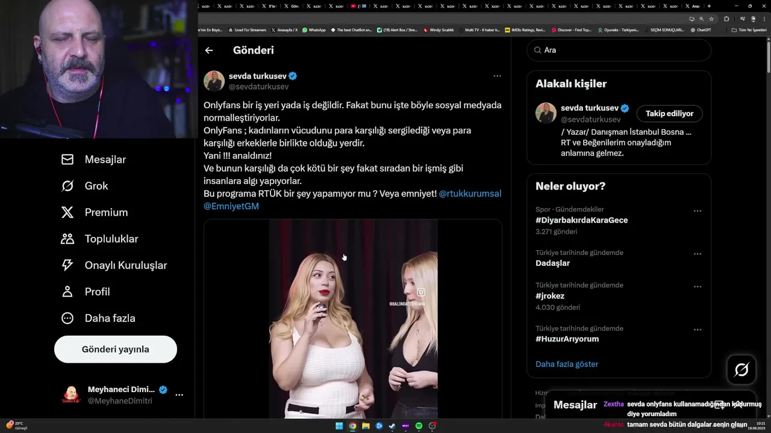Open #DiyarbakırdaKaraGece trend
The height and width of the screenshot is (433, 771).
(581, 220)
